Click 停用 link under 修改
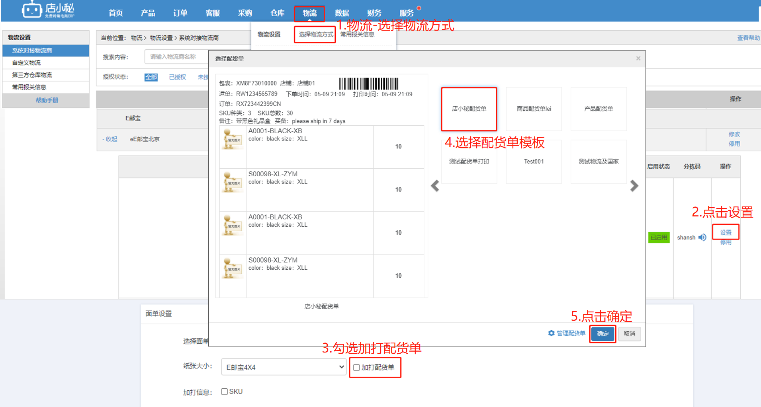Viewport: 761px width, 407px height. pos(734,144)
